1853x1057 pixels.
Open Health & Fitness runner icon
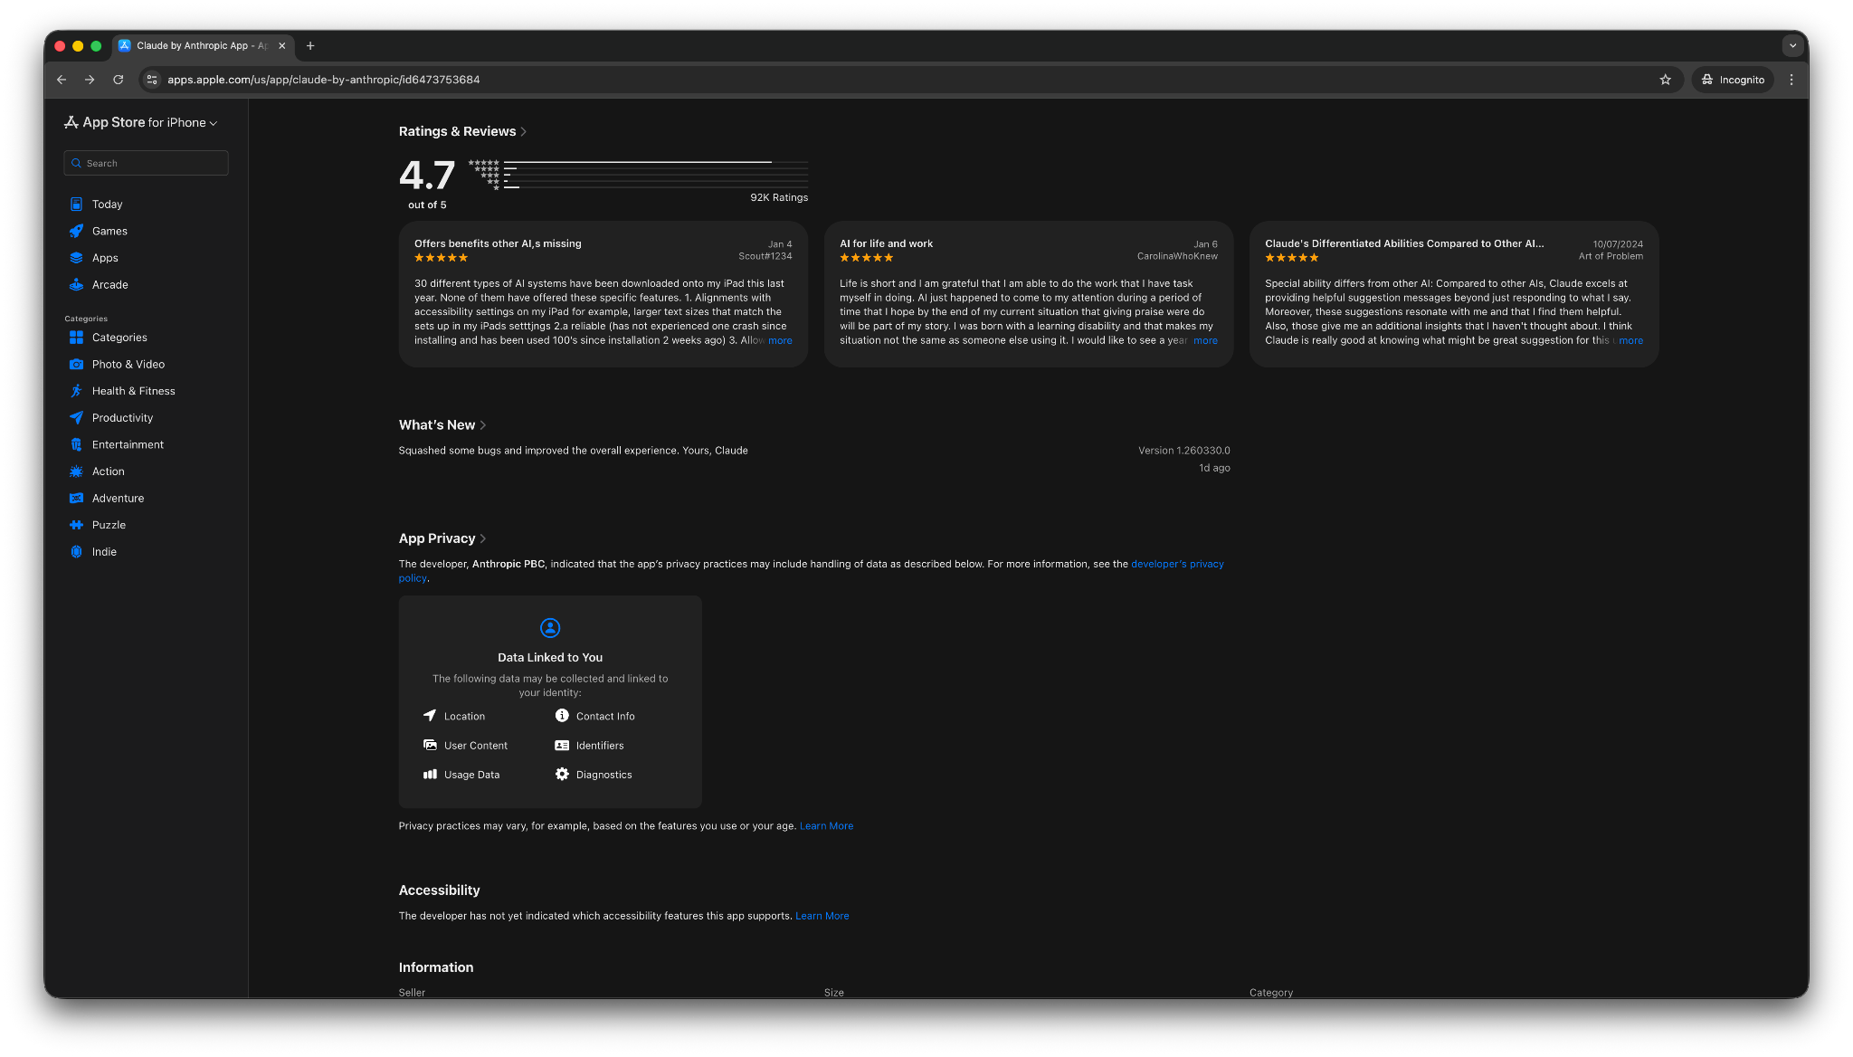click(x=77, y=391)
